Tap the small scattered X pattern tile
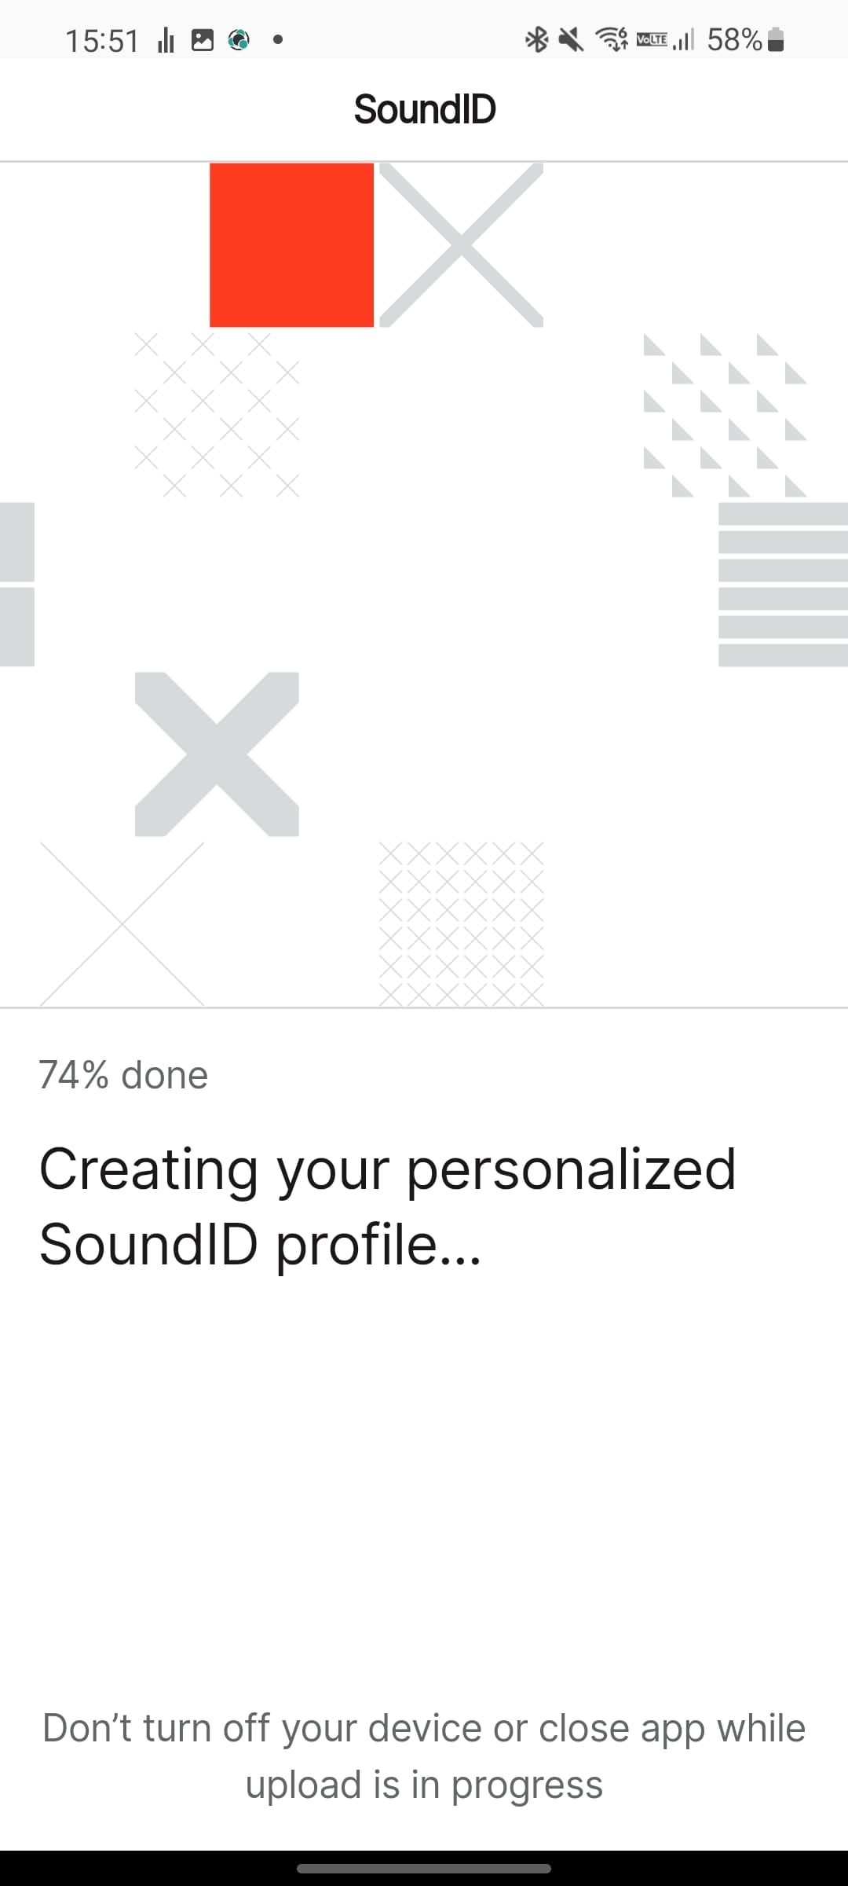 coord(217,415)
